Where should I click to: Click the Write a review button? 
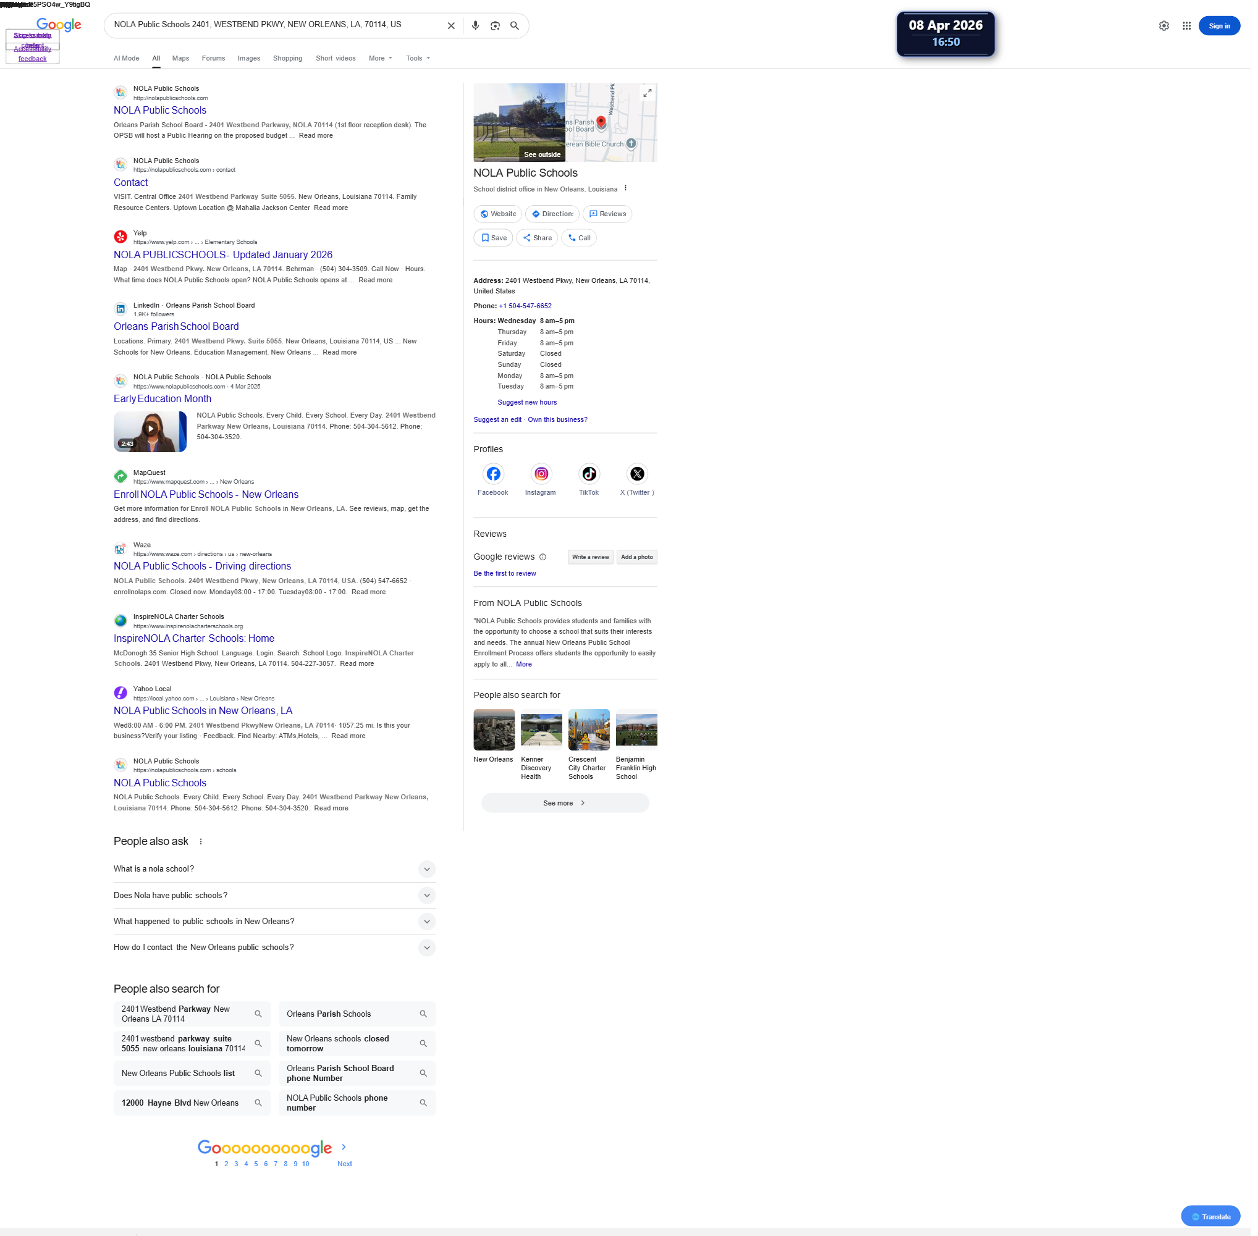[x=589, y=557]
